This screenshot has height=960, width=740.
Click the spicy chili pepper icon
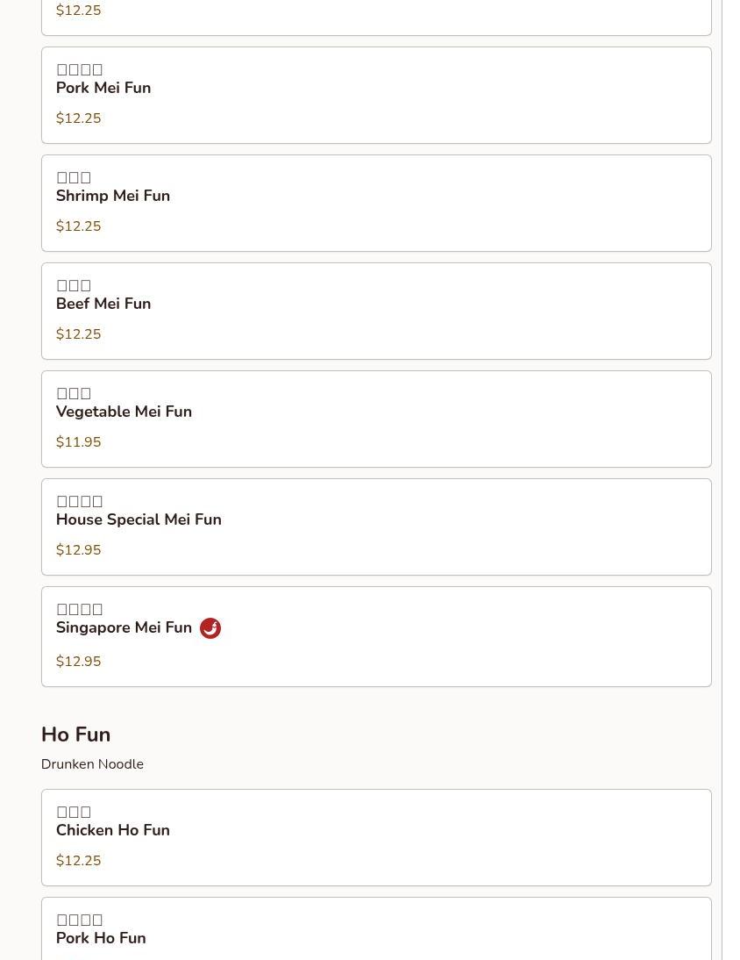(x=210, y=628)
